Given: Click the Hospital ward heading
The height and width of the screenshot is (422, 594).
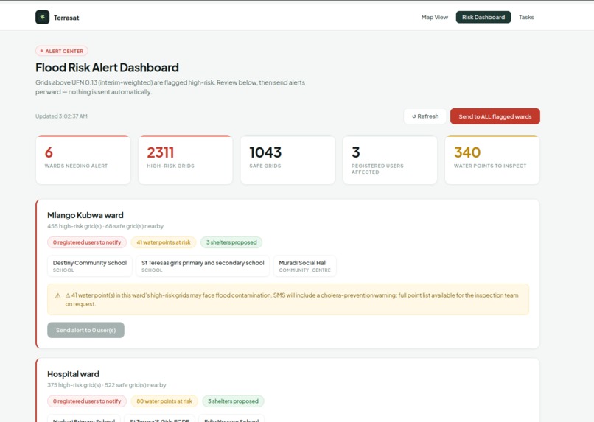Looking at the screenshot, I should 73,374.
